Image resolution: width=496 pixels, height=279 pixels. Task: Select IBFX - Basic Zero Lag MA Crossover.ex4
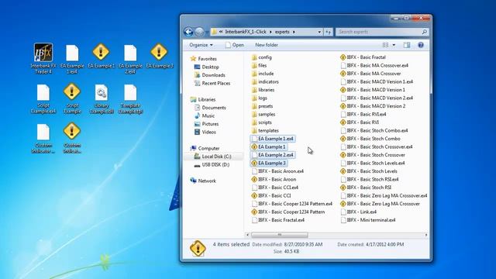(384, 196)
